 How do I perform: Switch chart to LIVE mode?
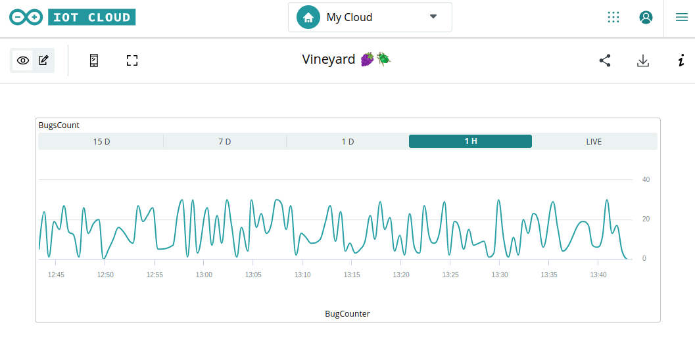point(594,141)
